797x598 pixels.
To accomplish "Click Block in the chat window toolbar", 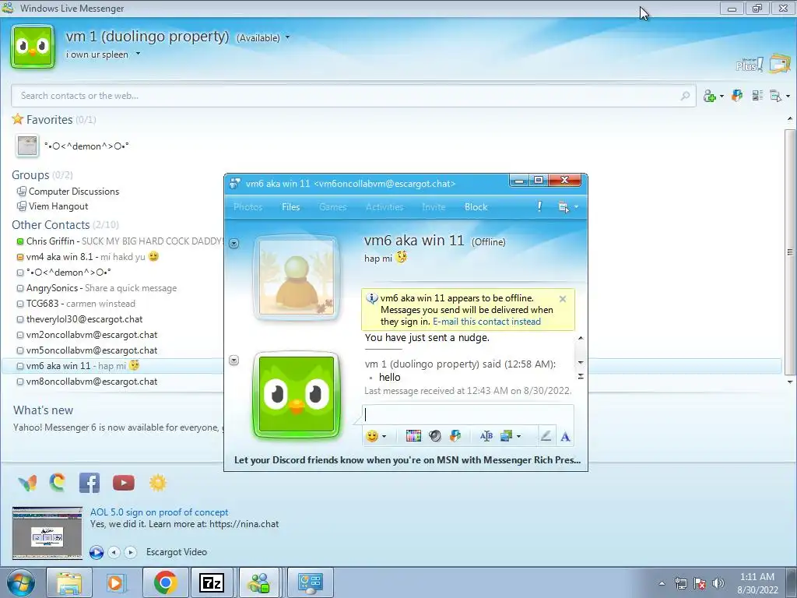I will (x=476, y=207).
